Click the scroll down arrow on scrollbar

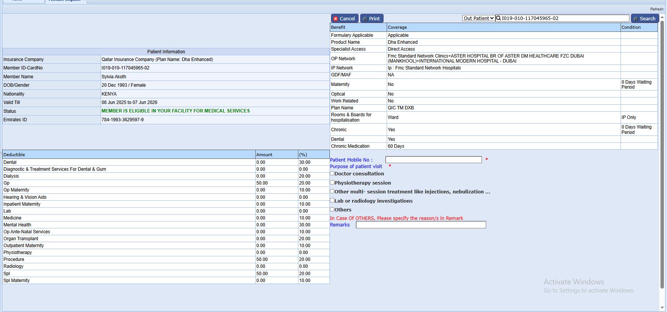(x=662, y=308)
